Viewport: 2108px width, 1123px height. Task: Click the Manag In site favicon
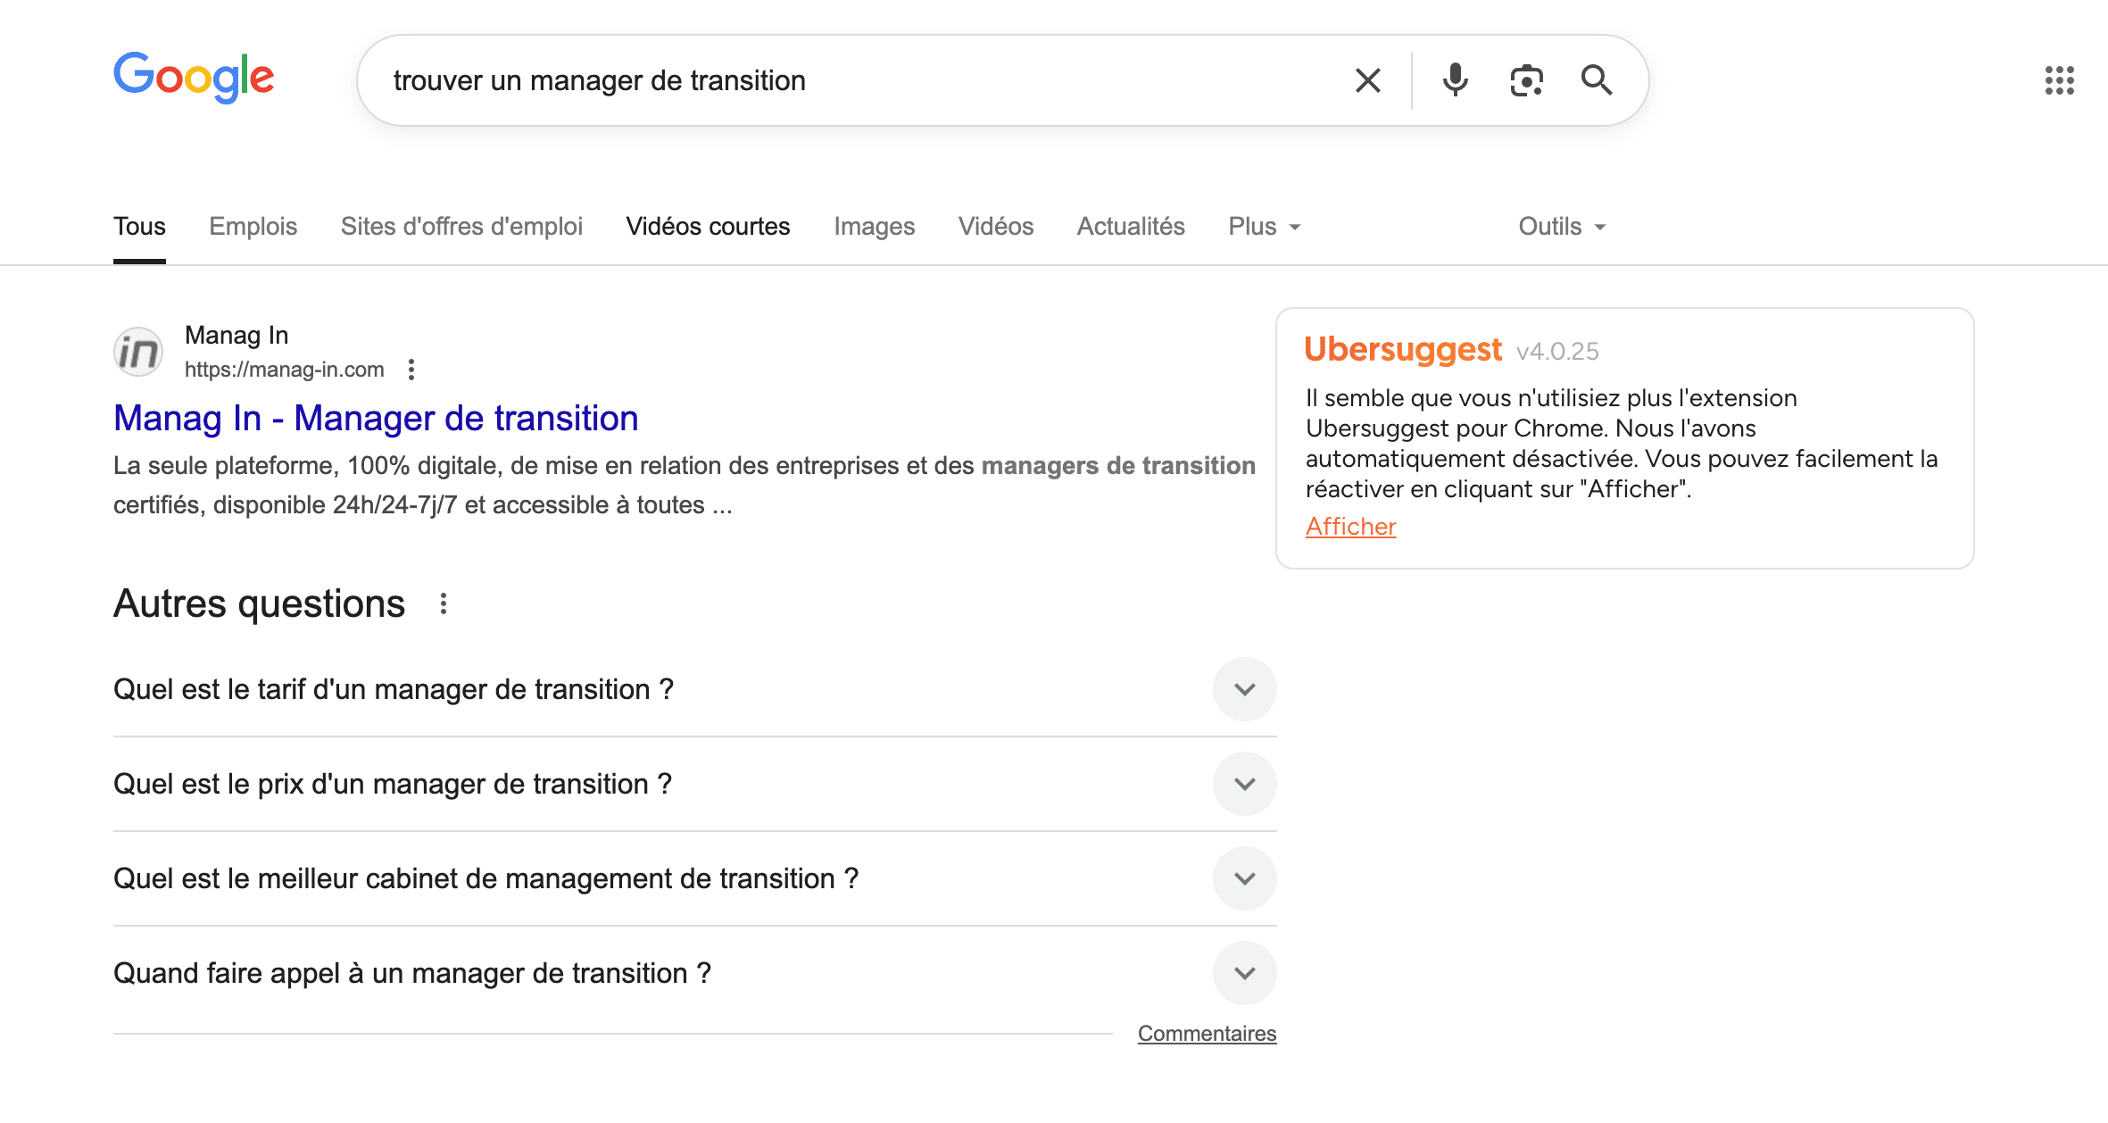tap(138, 352)
